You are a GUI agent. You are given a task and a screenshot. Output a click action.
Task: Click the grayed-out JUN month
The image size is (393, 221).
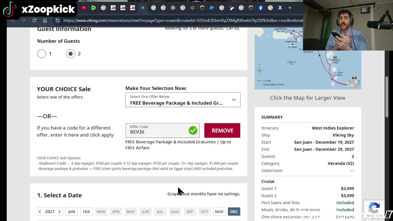pyautogui.click(x=145, y=211)
